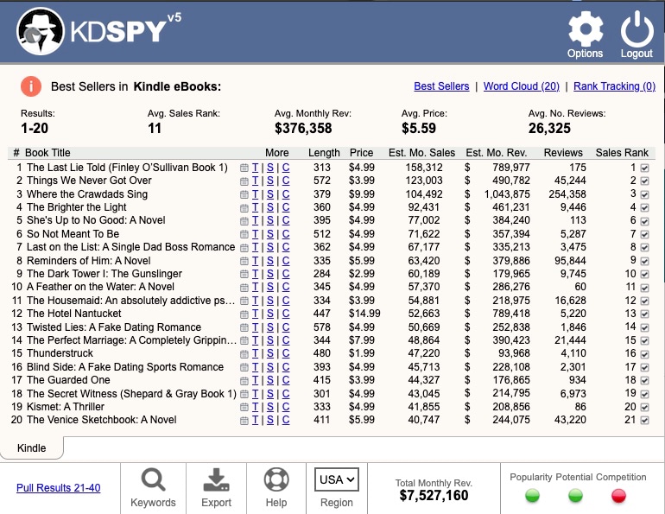Click C link for Reminders of Him

(286, 261)
